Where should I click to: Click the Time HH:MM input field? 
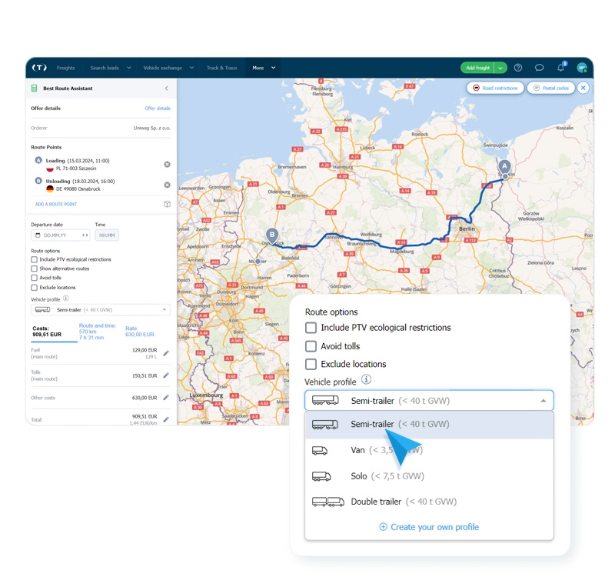(x=107, y=235)
